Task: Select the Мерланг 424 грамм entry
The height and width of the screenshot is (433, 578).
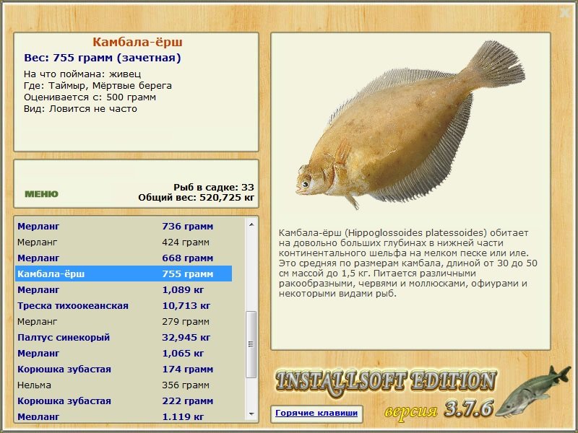Action: pyautogui.click(x=124, y=242)
